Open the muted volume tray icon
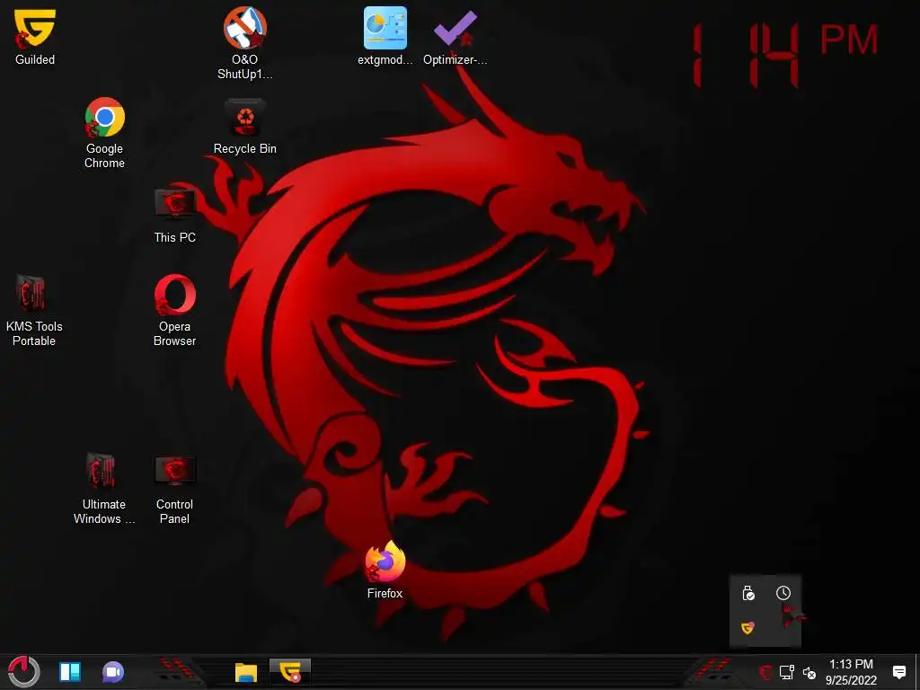Screen dimensions: 920x690 point(809,672)
